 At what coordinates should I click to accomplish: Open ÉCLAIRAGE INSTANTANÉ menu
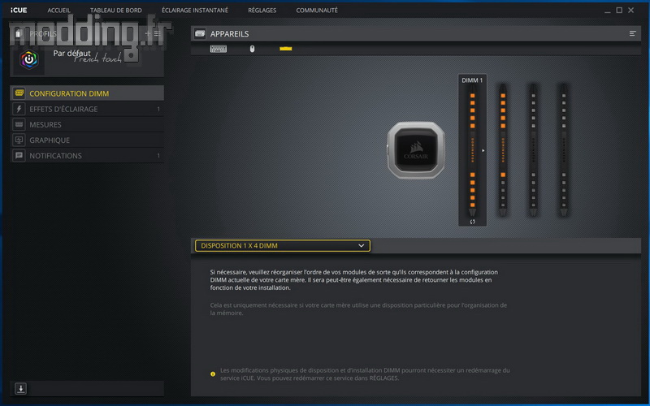(x=195, y=10)
